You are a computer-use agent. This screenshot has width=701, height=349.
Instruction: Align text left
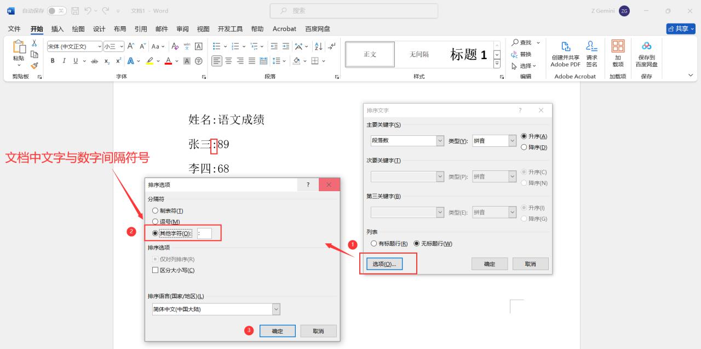tap(217, 61)
